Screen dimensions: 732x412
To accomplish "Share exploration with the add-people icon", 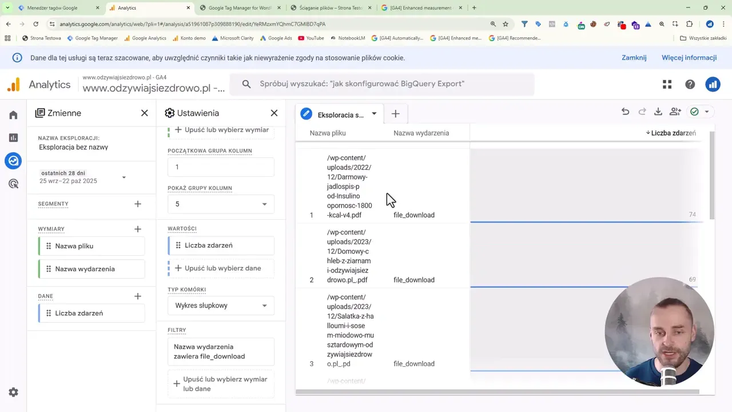I will pos(675,112).
